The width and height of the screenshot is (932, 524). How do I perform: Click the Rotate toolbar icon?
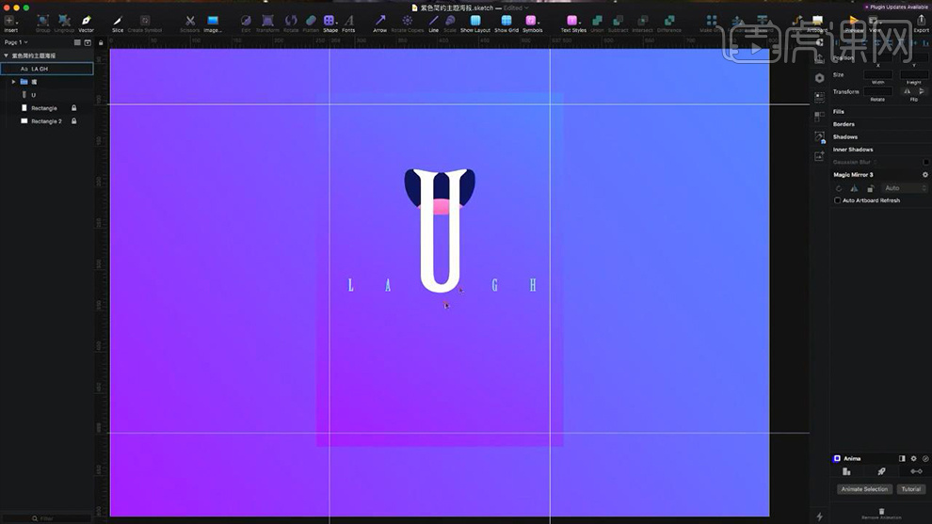pyautogui.click(x=291, y=21)
